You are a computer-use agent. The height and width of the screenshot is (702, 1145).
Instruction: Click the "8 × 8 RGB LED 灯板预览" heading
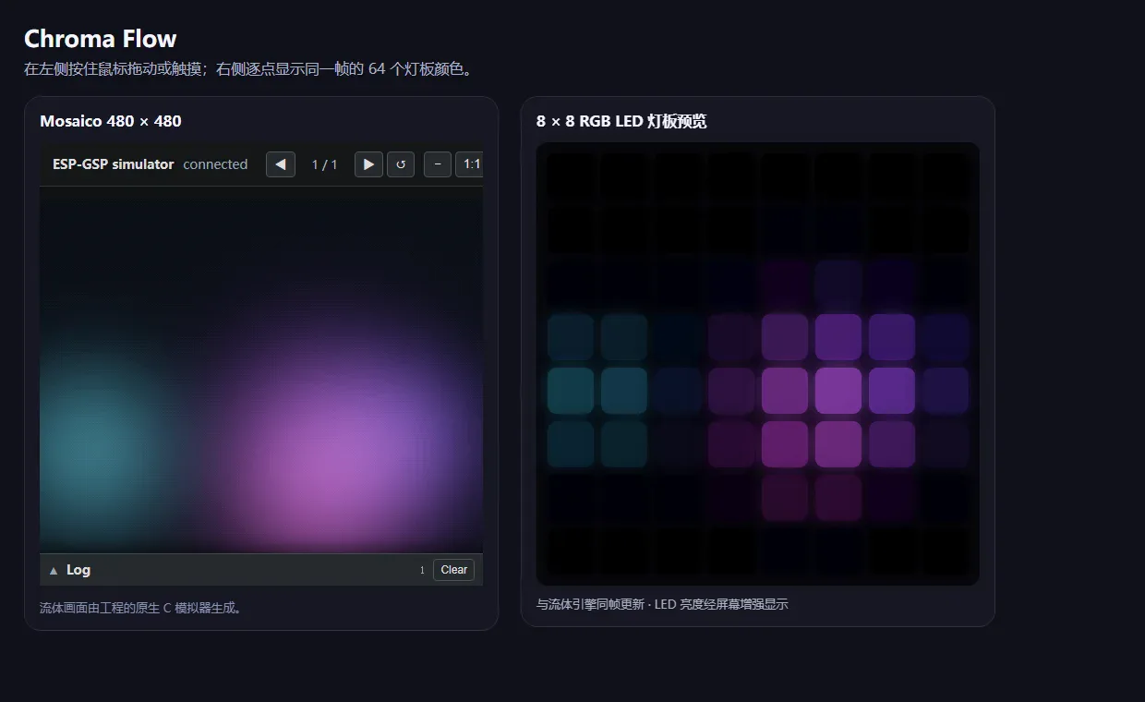click(x=621, y=121)
